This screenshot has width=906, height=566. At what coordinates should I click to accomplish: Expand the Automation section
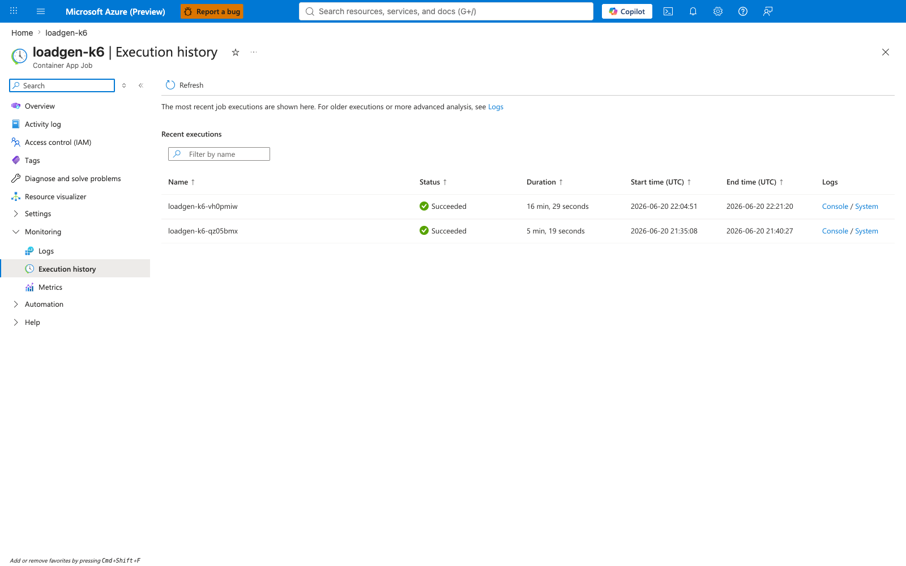coord(44,304)
